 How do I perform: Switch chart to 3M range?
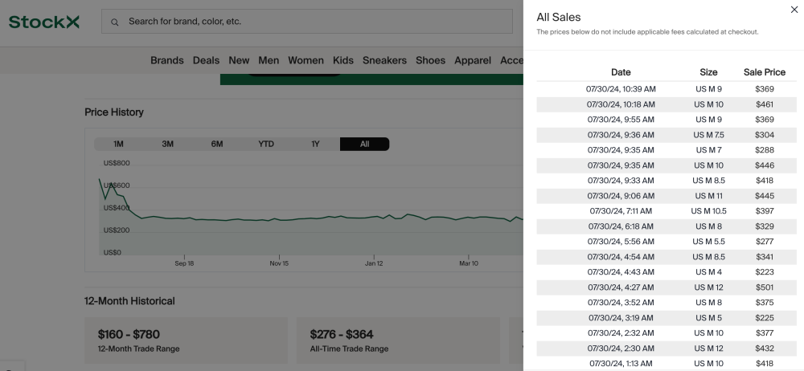tap(167, 144)
